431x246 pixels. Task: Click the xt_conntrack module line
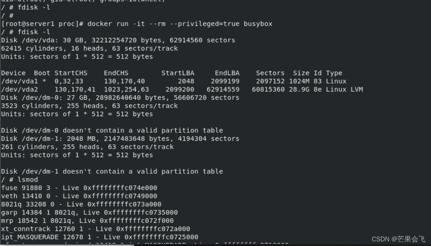(95, 229)
